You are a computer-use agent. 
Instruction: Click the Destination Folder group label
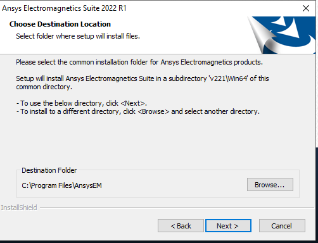click(49, 170)
